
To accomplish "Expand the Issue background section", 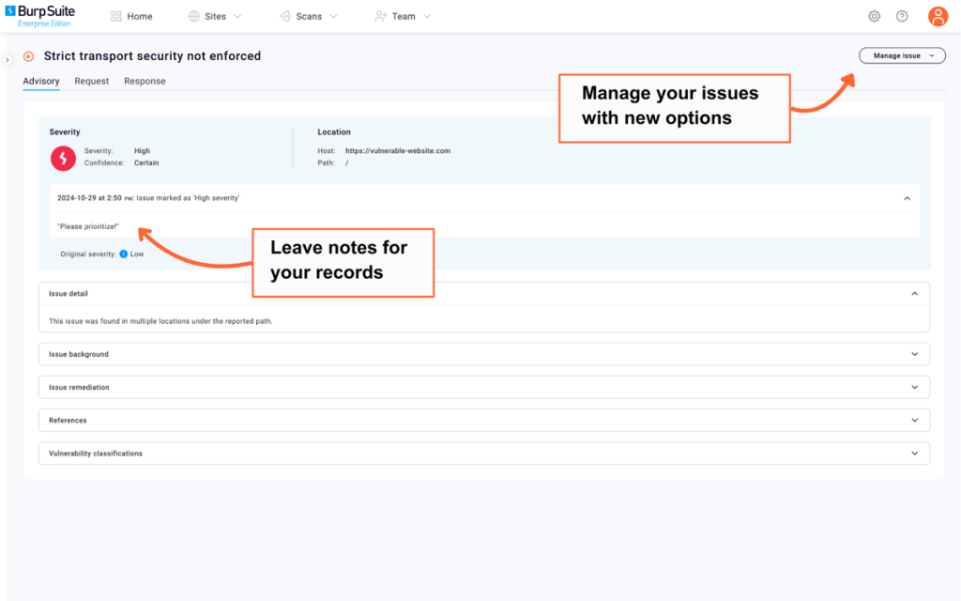I will point(484,354).
